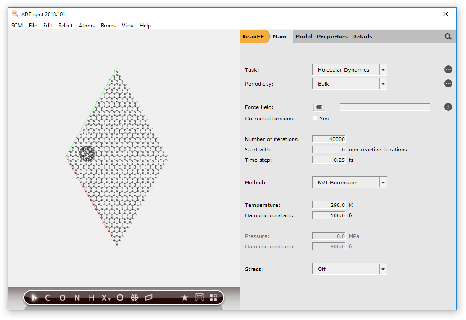Enable Corrected torsions Yes checkbox
This screenshot has height=320, width=466.
click(x=315, y=118)
